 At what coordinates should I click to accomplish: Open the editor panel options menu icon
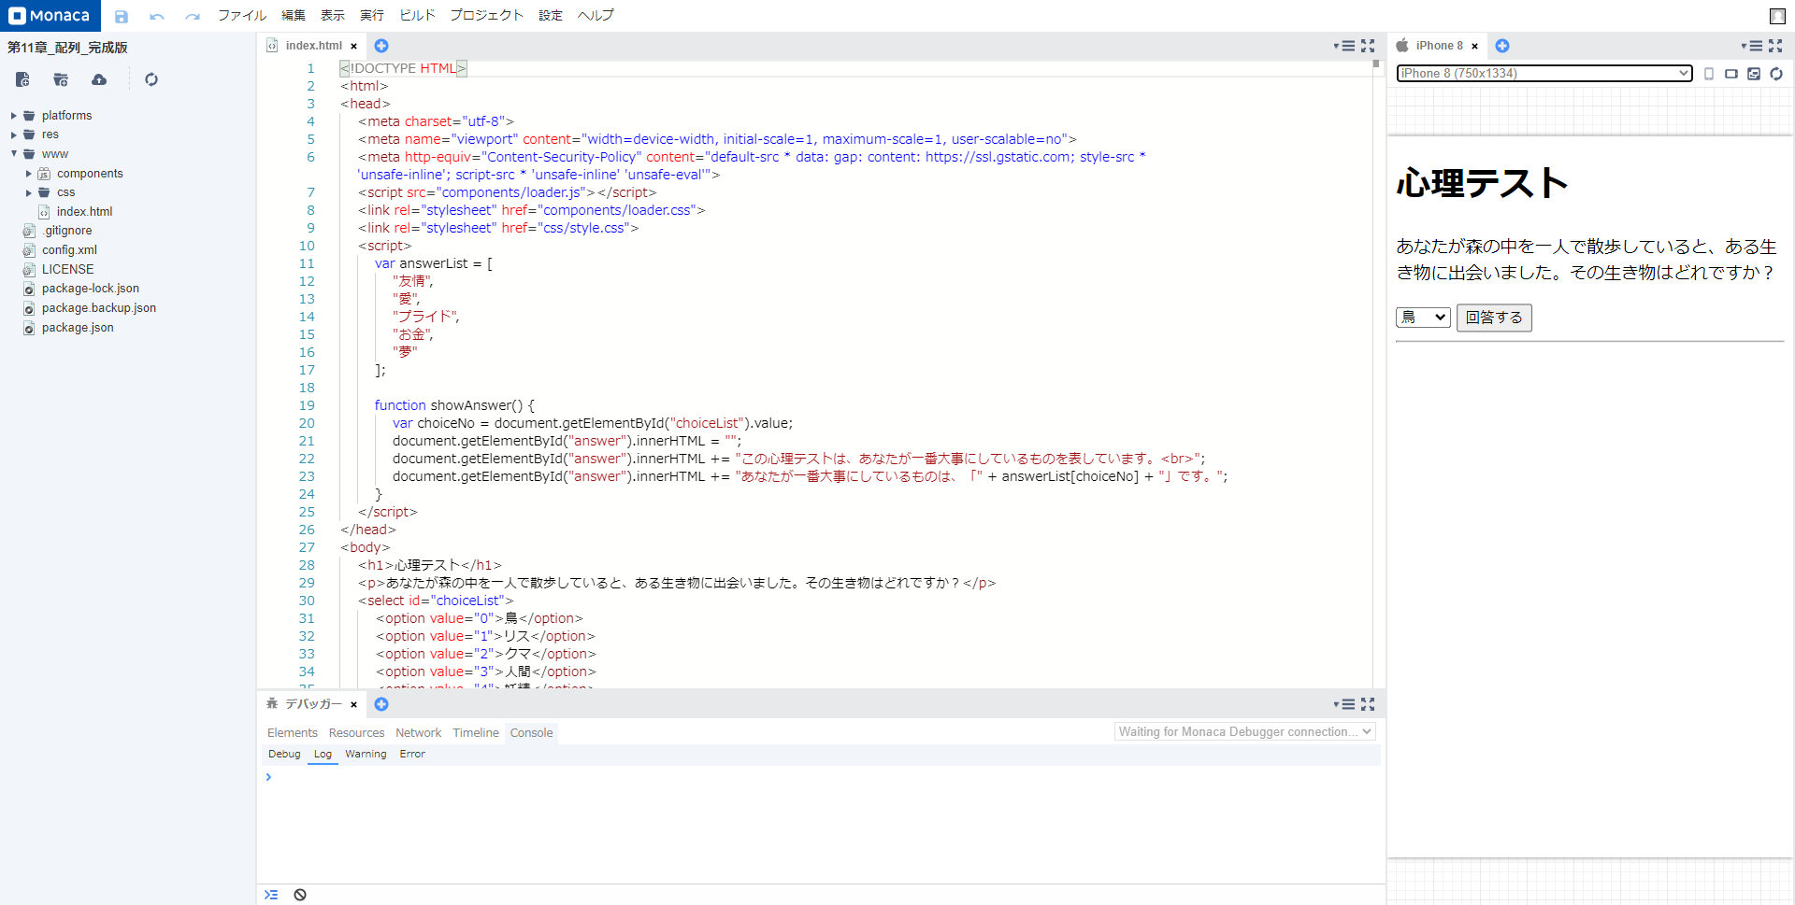pos(1344,46)
